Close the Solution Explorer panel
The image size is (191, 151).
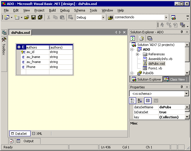coord(187,32)
